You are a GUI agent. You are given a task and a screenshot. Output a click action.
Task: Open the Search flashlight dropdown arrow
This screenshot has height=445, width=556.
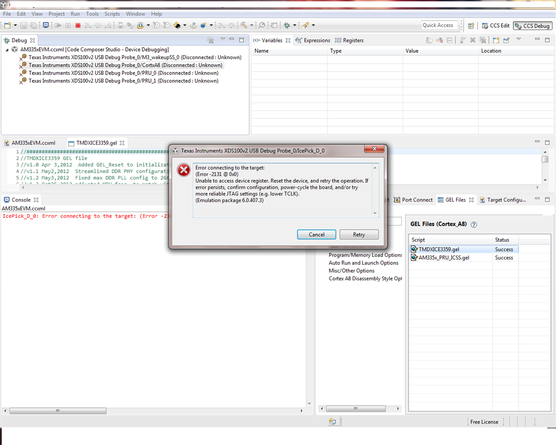pyautogui.click(x=313, y=25)
